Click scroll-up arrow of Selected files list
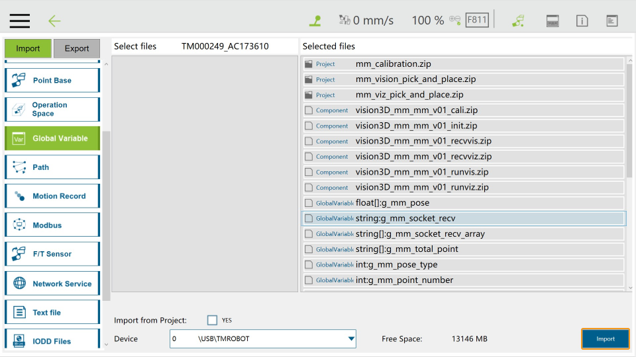This screenshot has height=357, width=636. [x=629, y=60]
